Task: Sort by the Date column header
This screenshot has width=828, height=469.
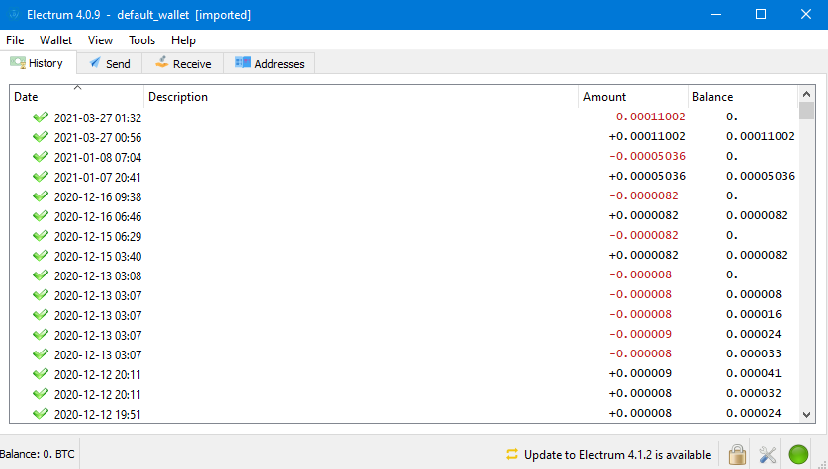Action: pyautogui.click(x=77, y=97)
